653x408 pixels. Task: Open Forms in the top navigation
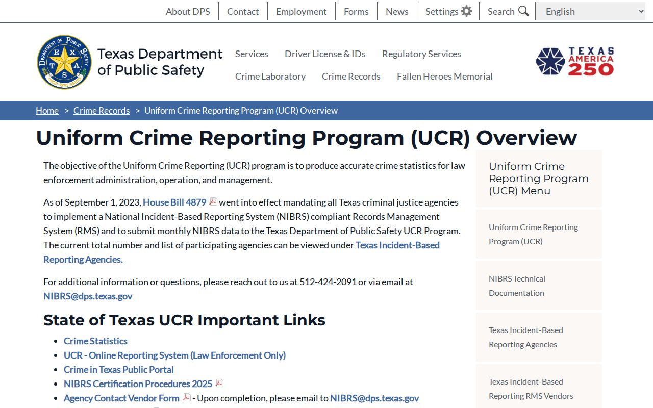click(x=356, y=11)
